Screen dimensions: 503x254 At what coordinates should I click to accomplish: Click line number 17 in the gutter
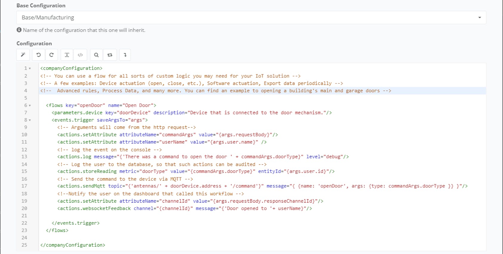(24, 186)
